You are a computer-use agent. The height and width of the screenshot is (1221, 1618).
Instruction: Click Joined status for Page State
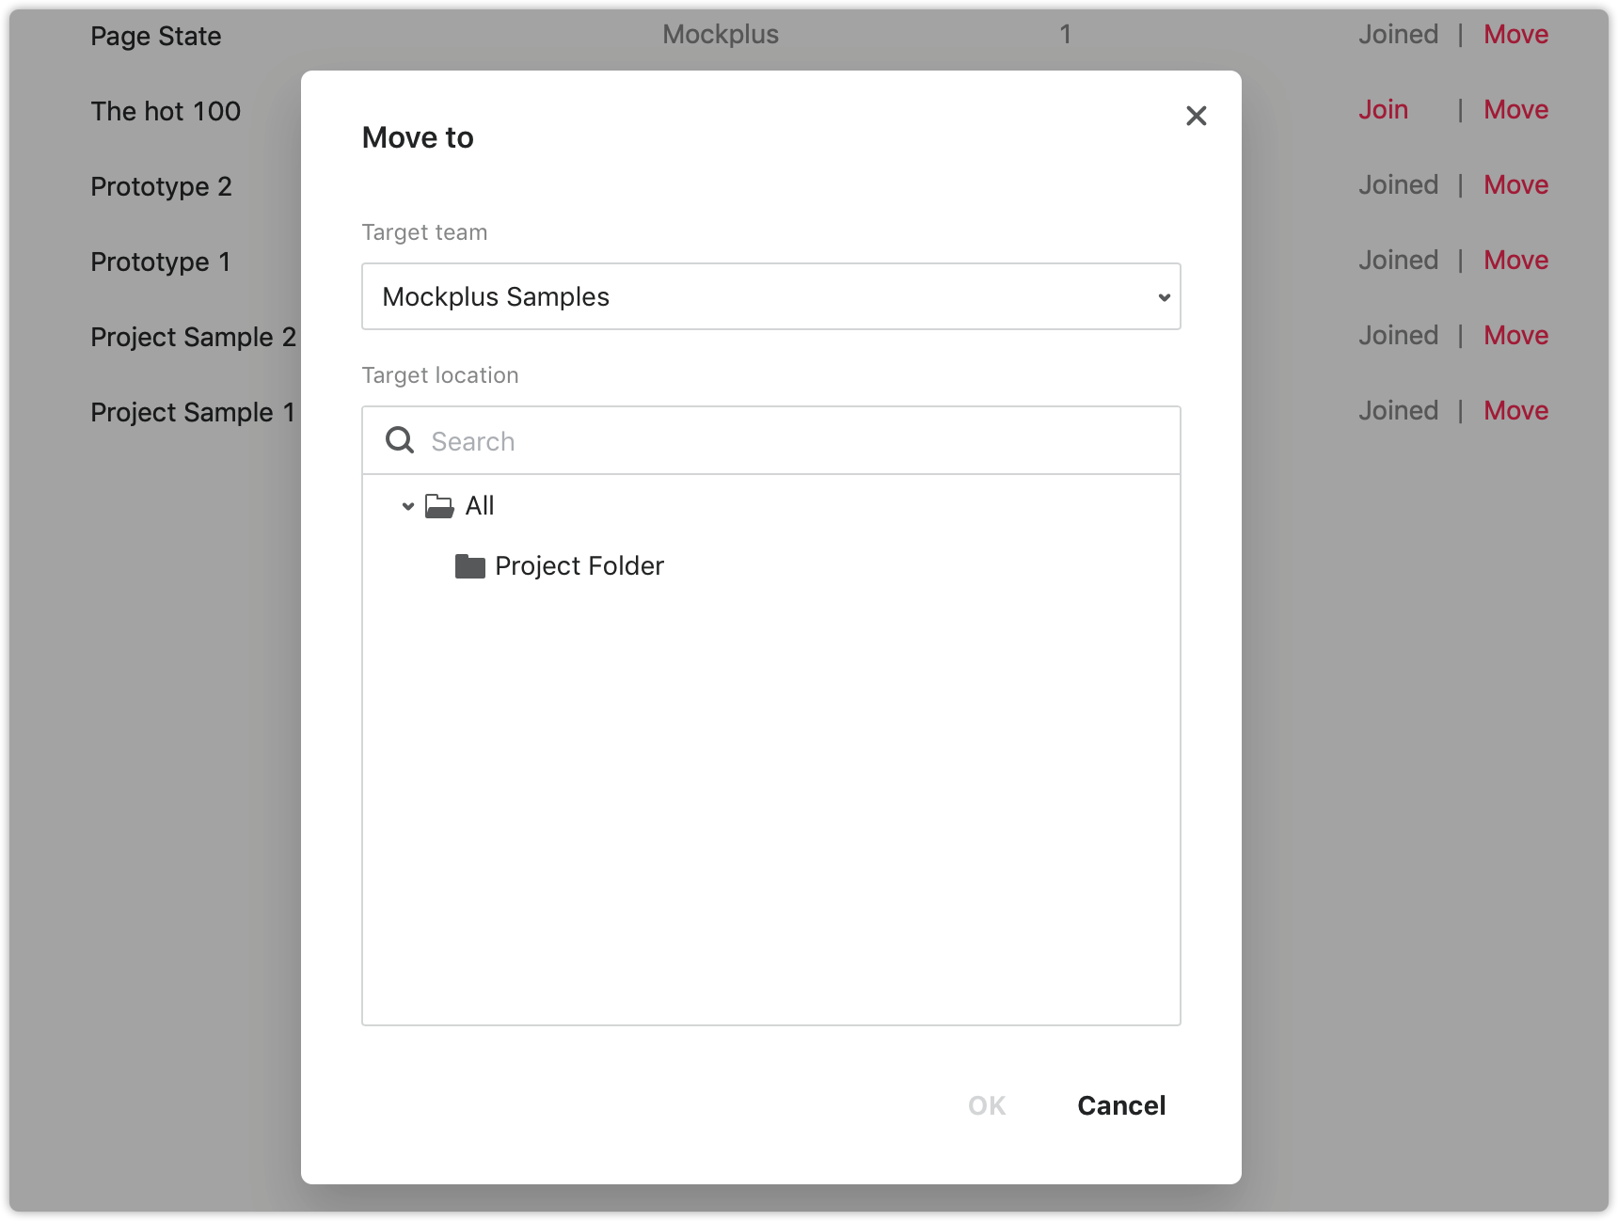point(1398,35)
